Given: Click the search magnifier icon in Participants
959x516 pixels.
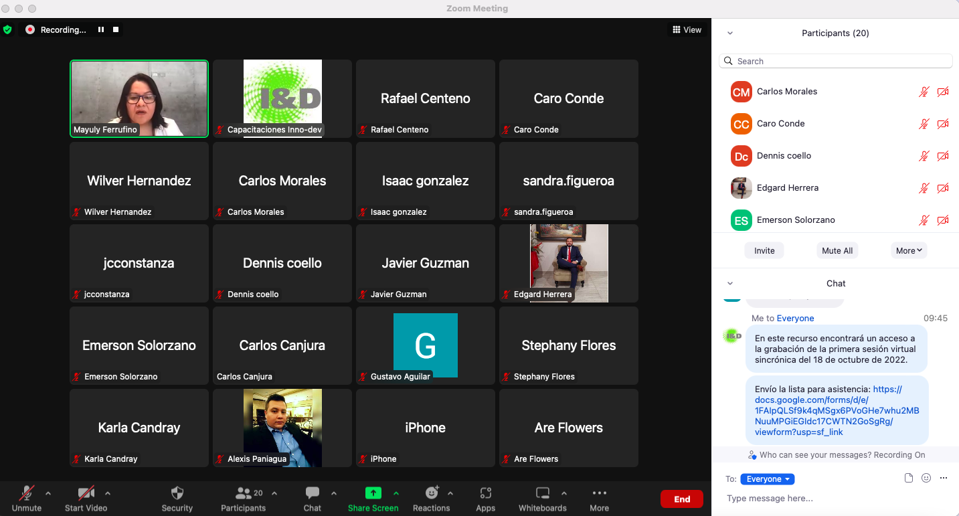Looking at the screenshot, I should 728,61.
